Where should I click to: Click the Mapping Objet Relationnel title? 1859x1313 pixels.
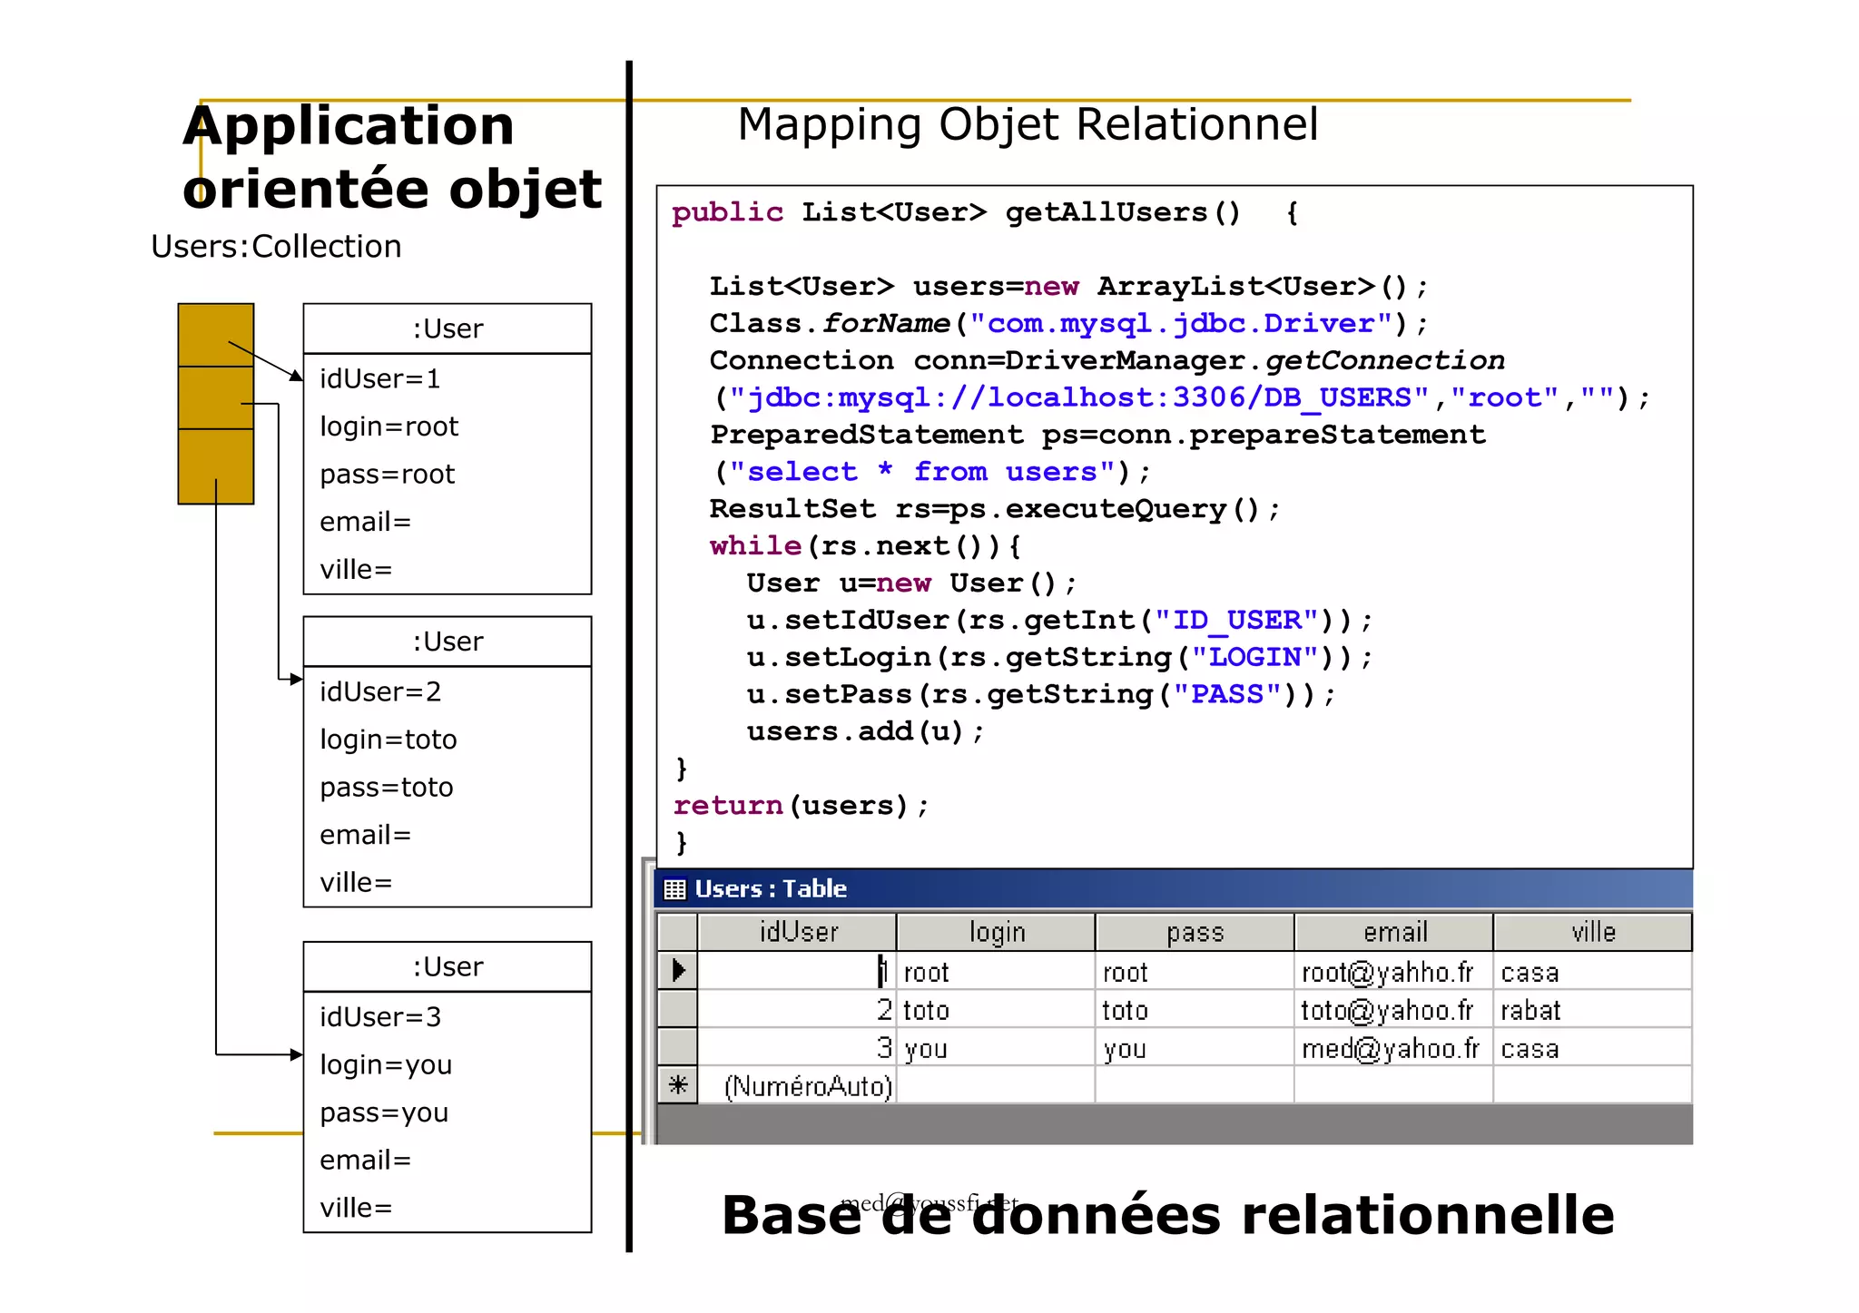pyautogui.click(x=1028, y=125)
